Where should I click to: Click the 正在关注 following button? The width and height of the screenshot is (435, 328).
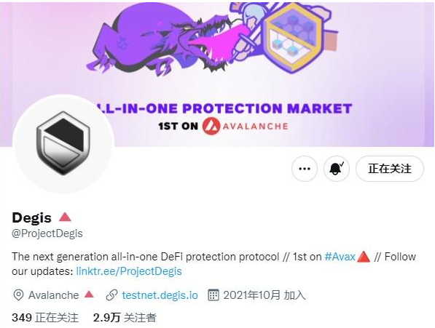[x=390, y=169]
